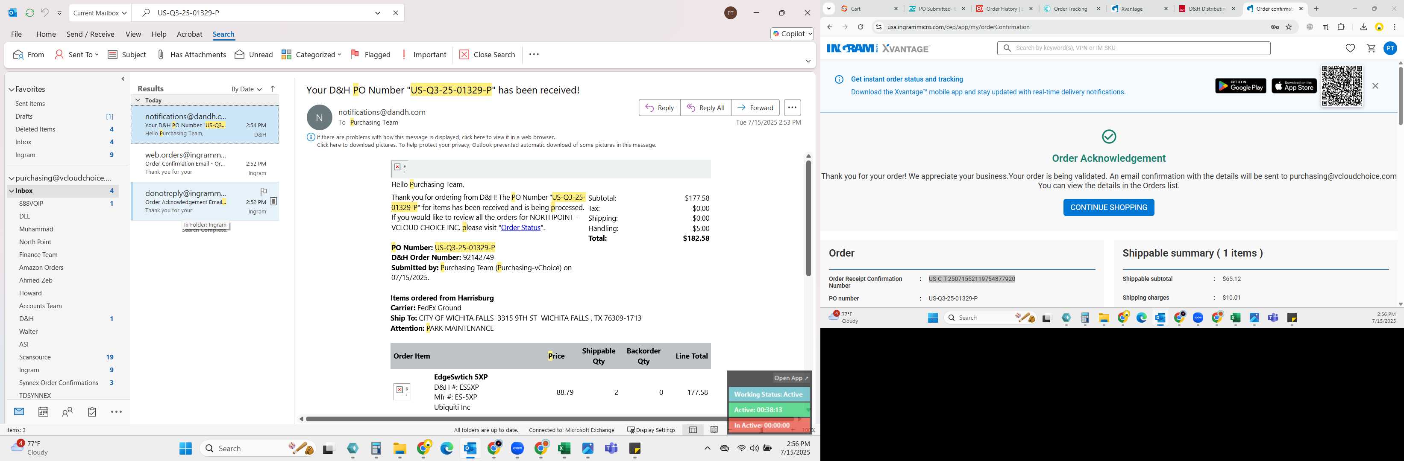
Task: Open the shopping cart icon on Xvantage
Action: pos(1371,48)
